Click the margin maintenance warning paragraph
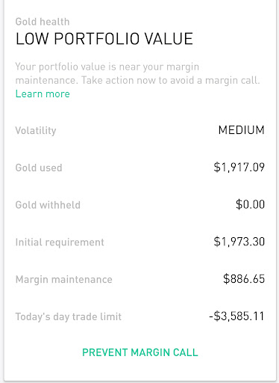 (x=137, y=73)
